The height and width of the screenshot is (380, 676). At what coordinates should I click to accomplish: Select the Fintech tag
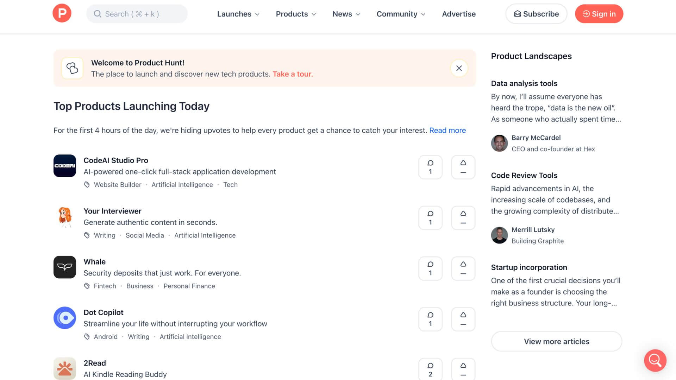105,286
